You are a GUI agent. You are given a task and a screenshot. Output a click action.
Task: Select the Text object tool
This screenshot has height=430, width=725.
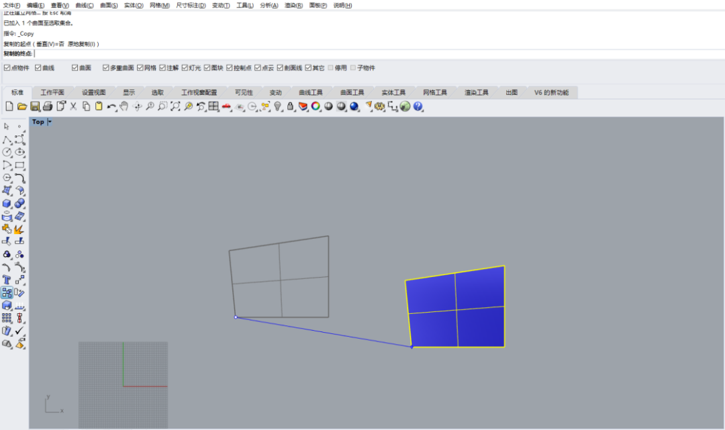(x=7, y=280)
